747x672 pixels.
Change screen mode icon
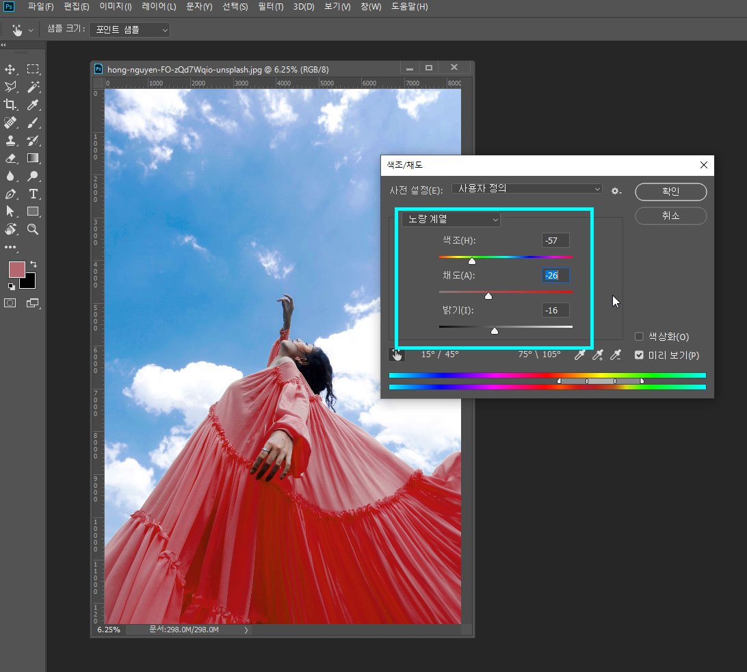[x=33, y=303]
